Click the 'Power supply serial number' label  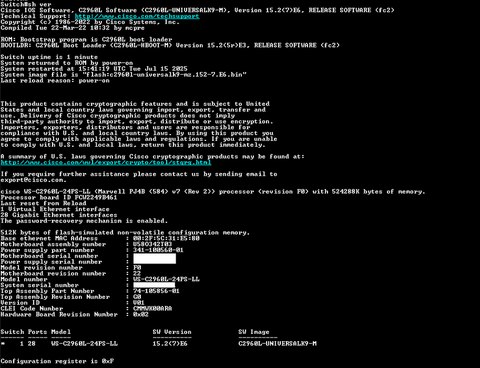coord(52,262)
